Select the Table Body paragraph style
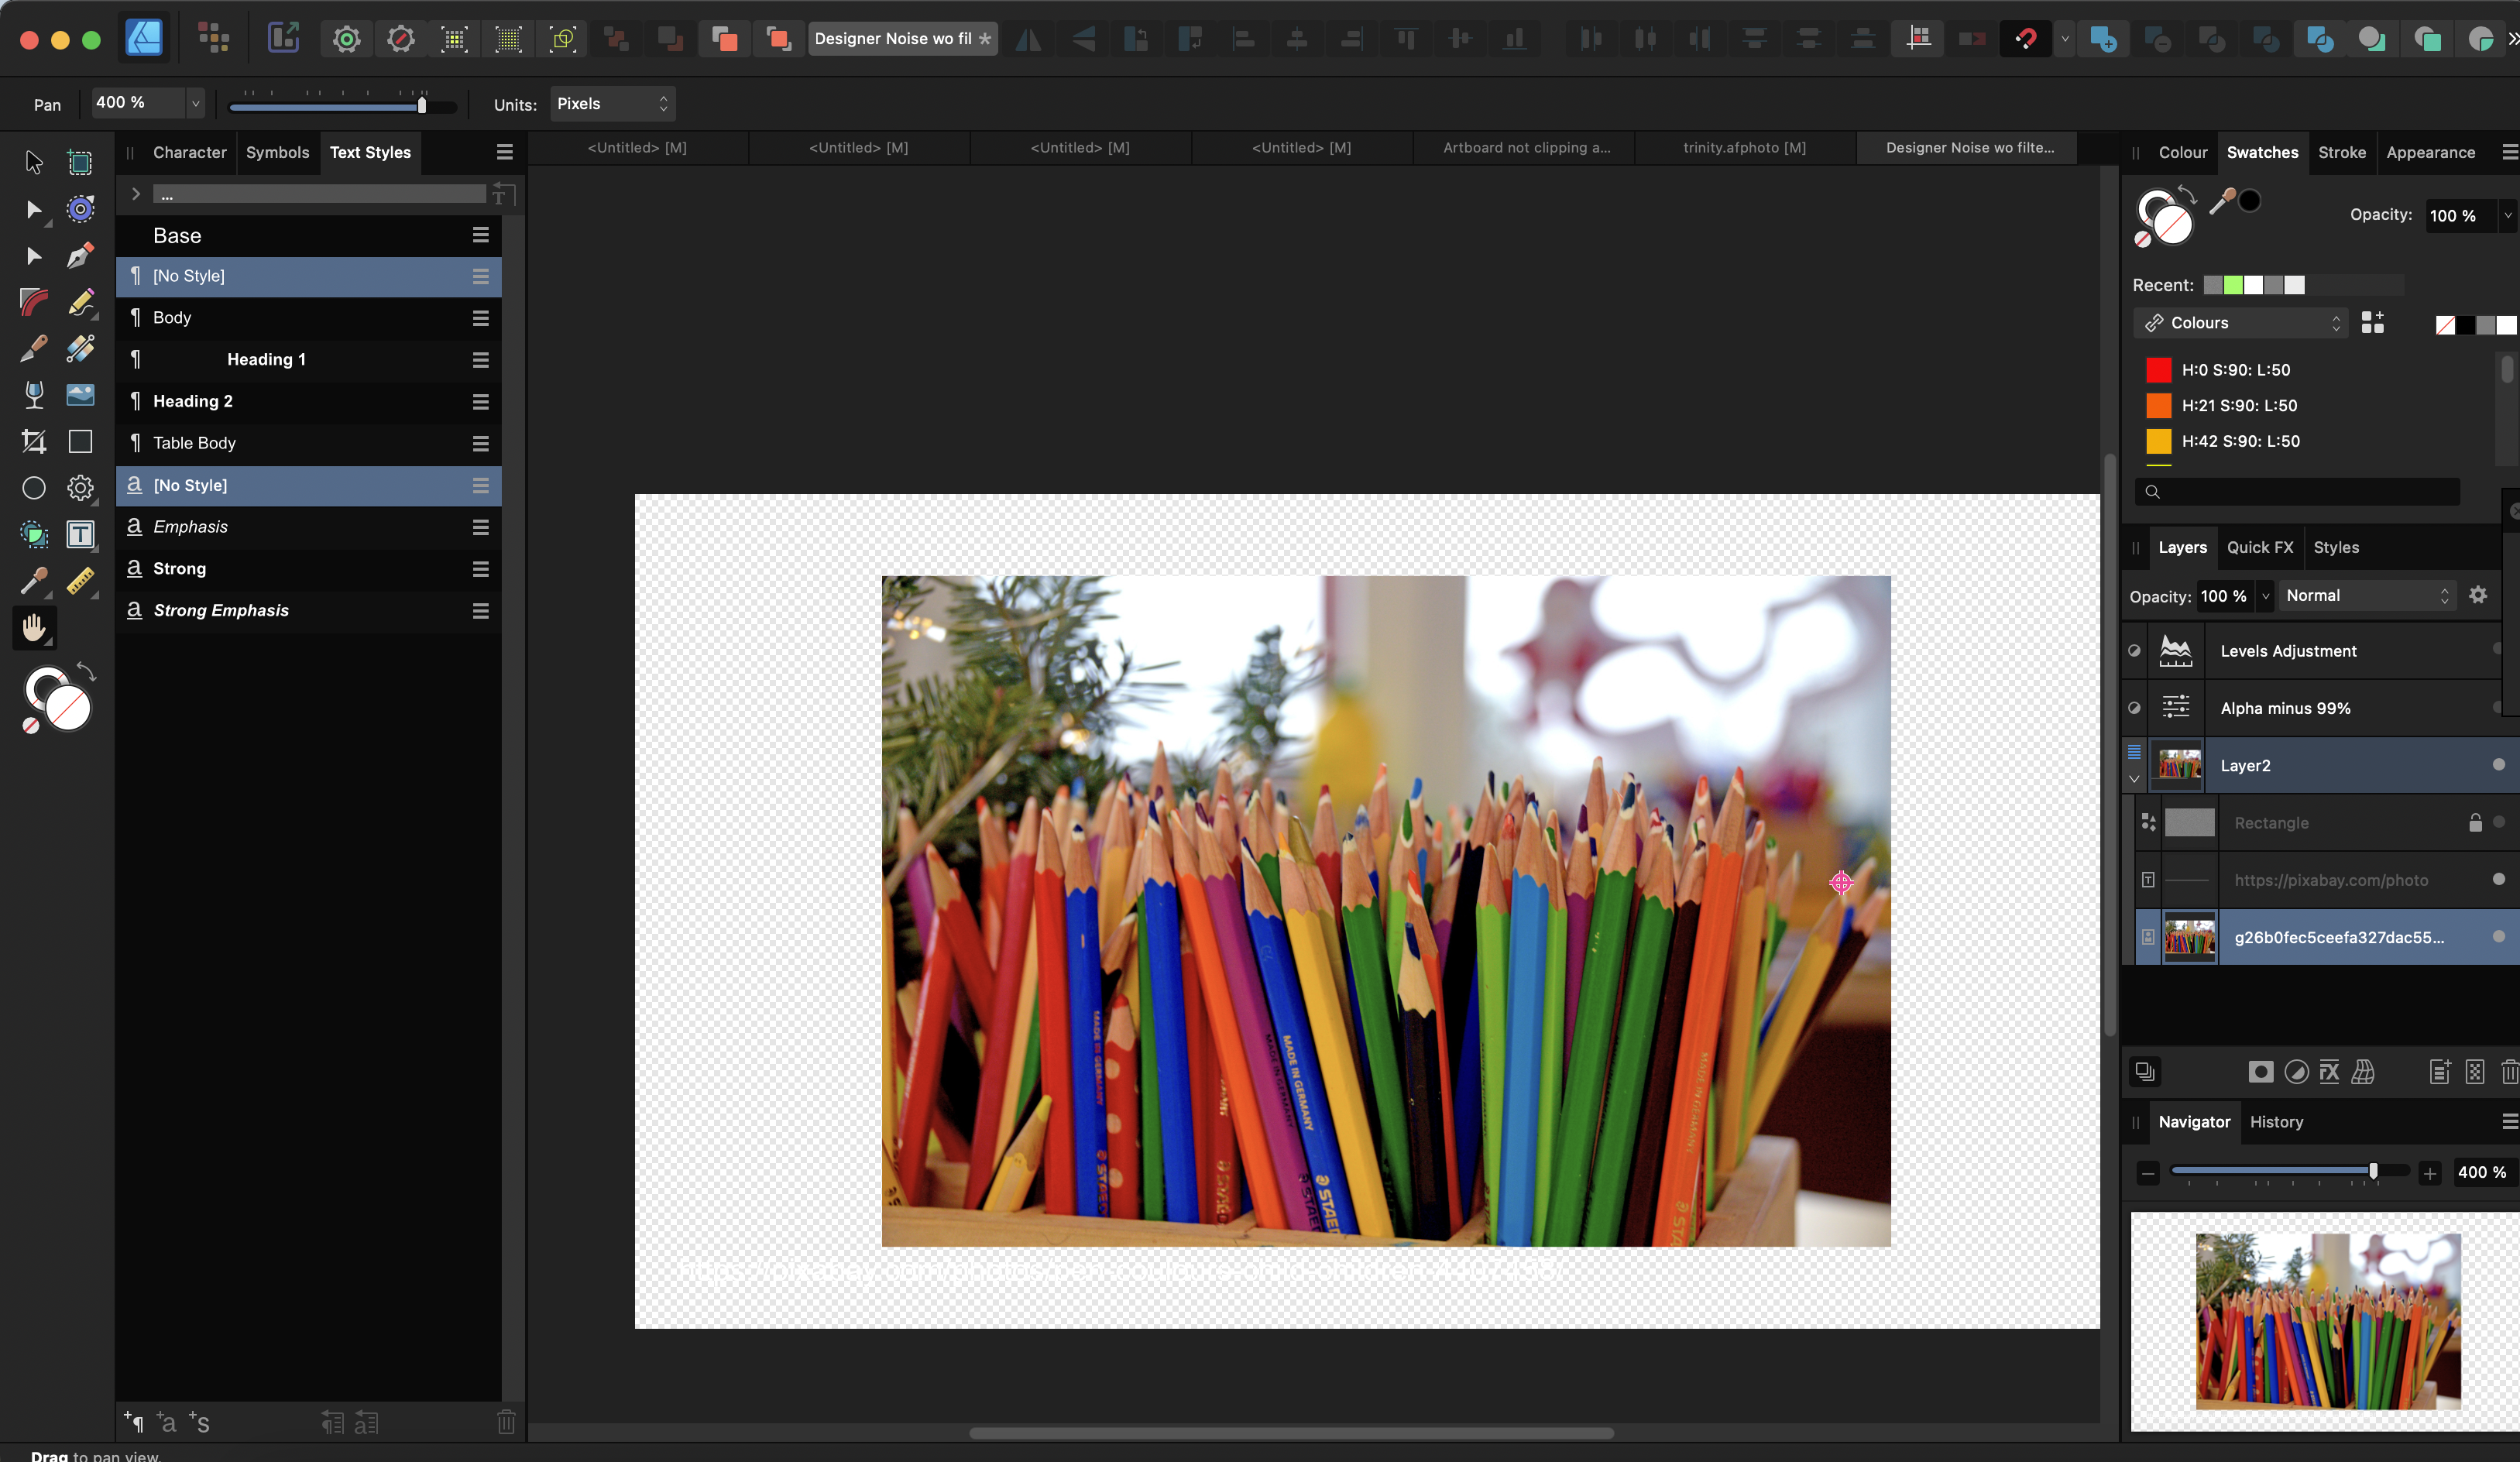 click(x=308, y=443)
